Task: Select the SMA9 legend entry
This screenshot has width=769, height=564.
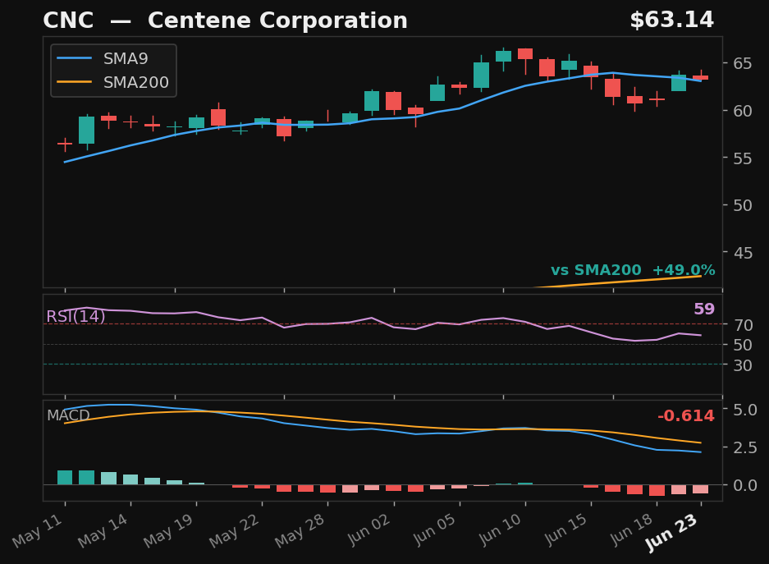Action: (x=113, y=59)
